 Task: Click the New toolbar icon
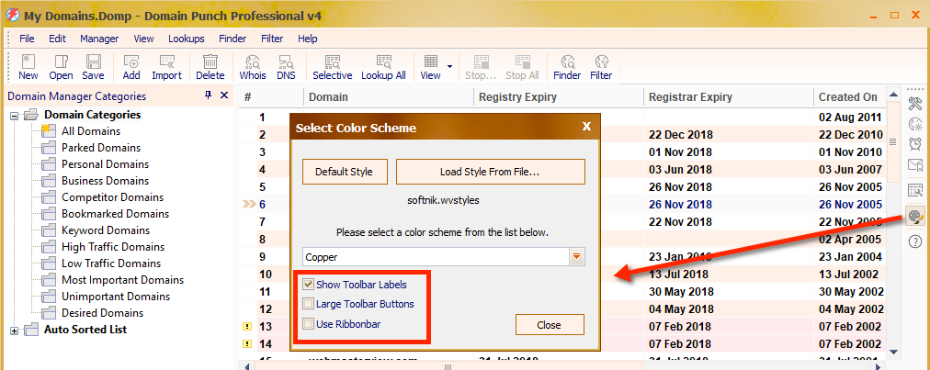28,67
